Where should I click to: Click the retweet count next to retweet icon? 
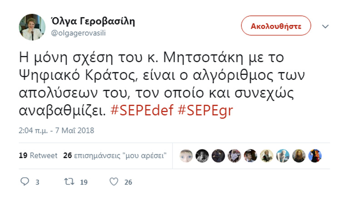point(84,182)
